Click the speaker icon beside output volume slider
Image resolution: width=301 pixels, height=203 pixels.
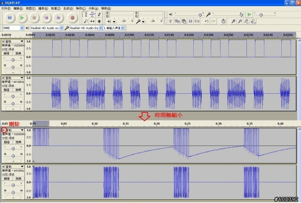click(x=170, y=15)
